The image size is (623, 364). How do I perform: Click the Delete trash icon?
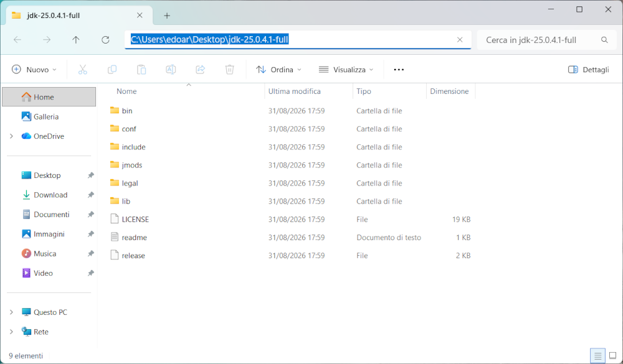pos(230,70)
